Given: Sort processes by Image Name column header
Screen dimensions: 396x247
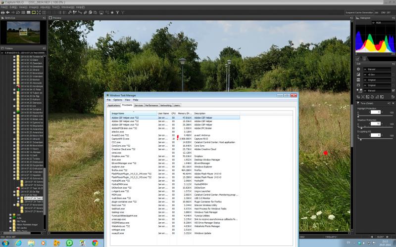Looking at the screenshot, I should (x=134, y=114).
